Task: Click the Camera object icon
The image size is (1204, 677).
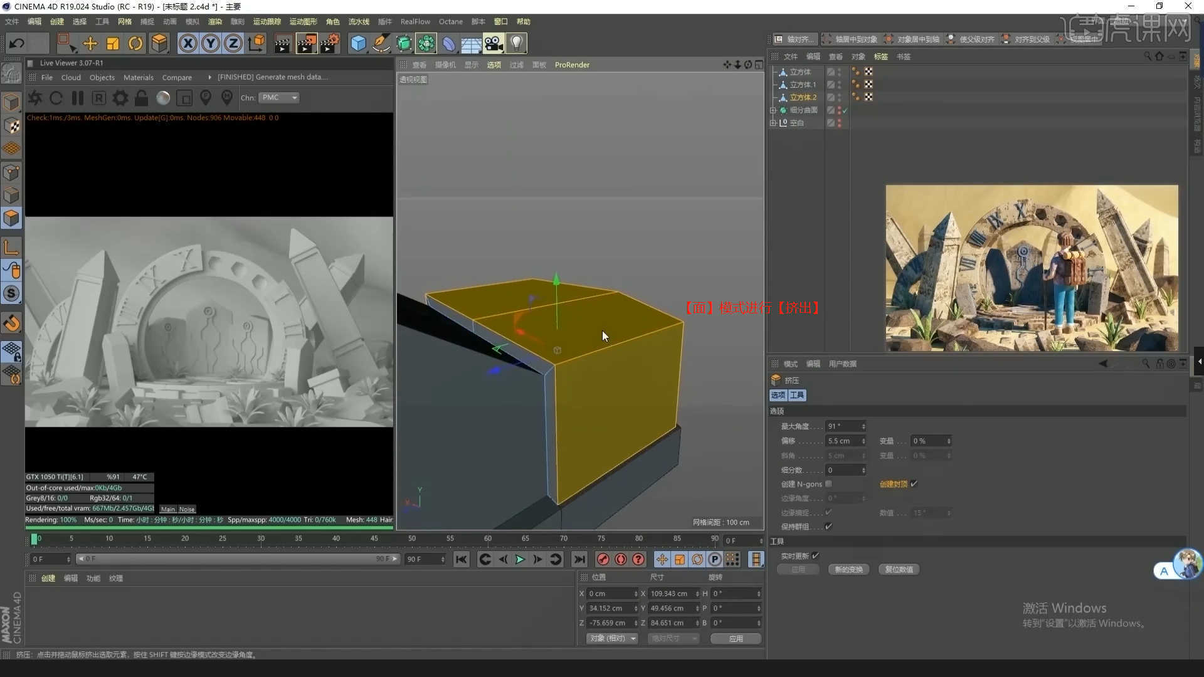Action: coord(494,43)
